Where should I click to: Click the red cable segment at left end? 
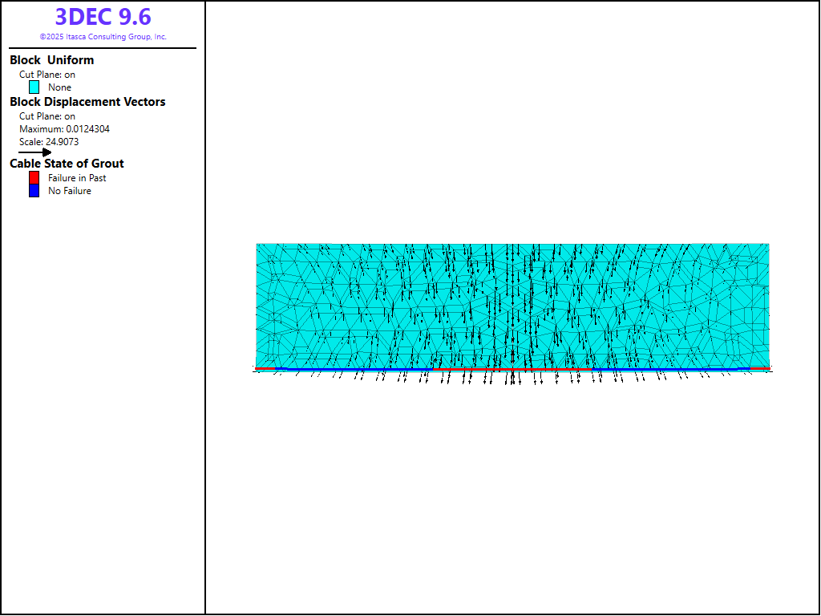point(265,369)
